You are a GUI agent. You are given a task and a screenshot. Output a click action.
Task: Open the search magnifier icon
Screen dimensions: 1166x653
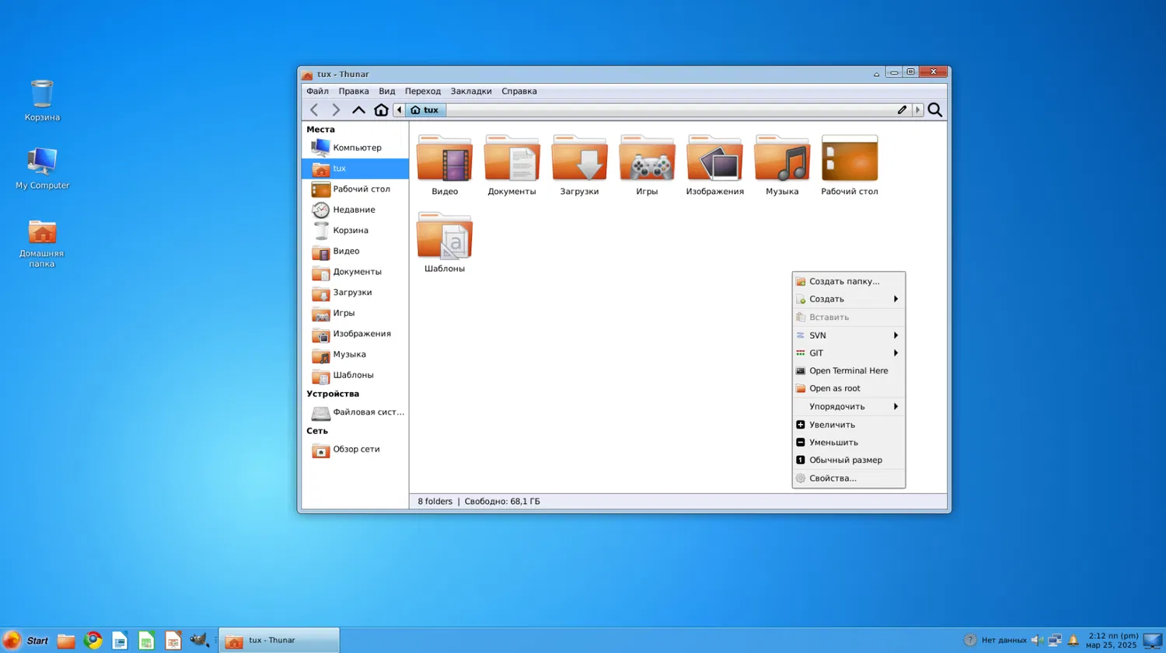934,110
